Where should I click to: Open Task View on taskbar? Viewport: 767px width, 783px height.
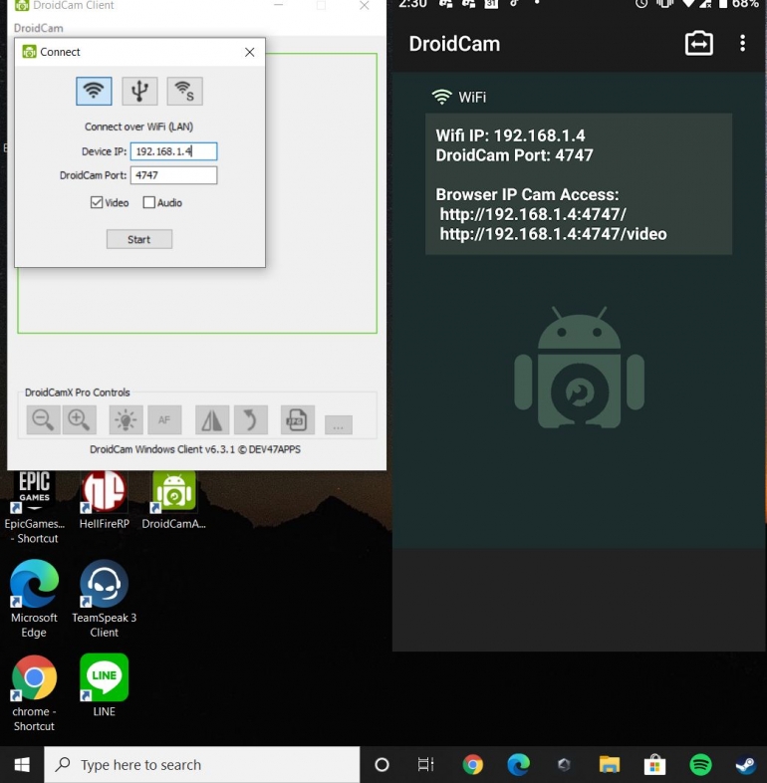426,764
